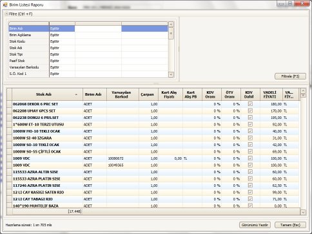Image resolution: width=312 pixels, height=234 pixels.
Task: Toggle KDV Dahil for 062208 UMAY 6PCS SET
Action: click(250, 111)
